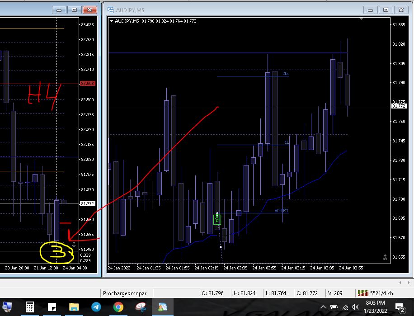
Task: Click the chart shift triangle marker at top
Action: coord(361,19)
